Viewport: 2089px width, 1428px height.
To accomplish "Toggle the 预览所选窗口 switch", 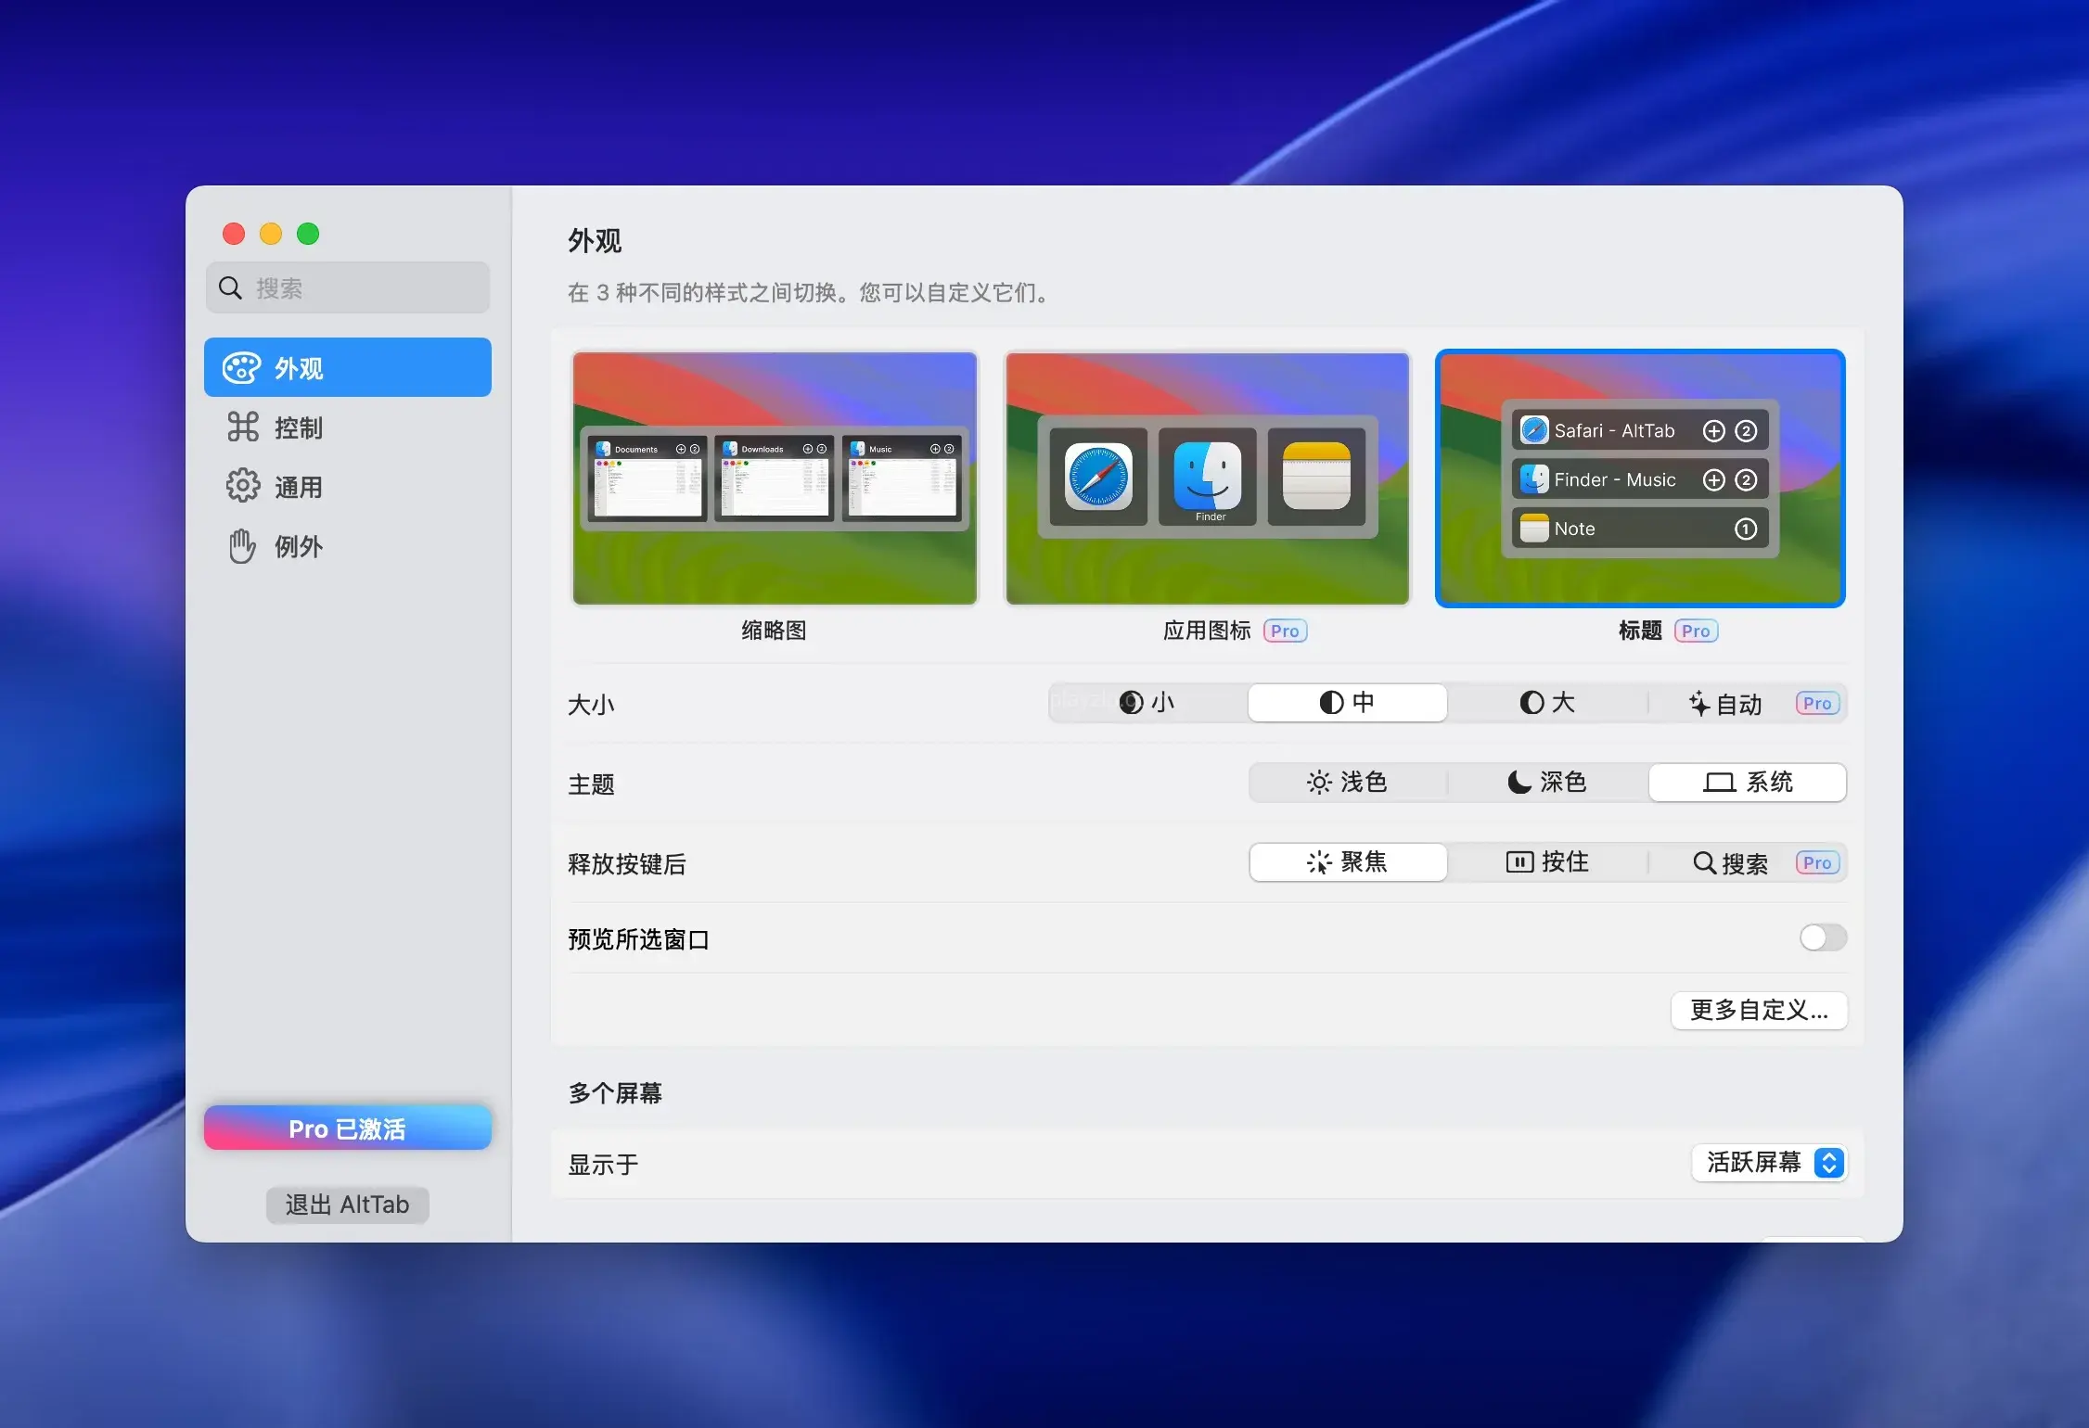I will (1823, 937).
